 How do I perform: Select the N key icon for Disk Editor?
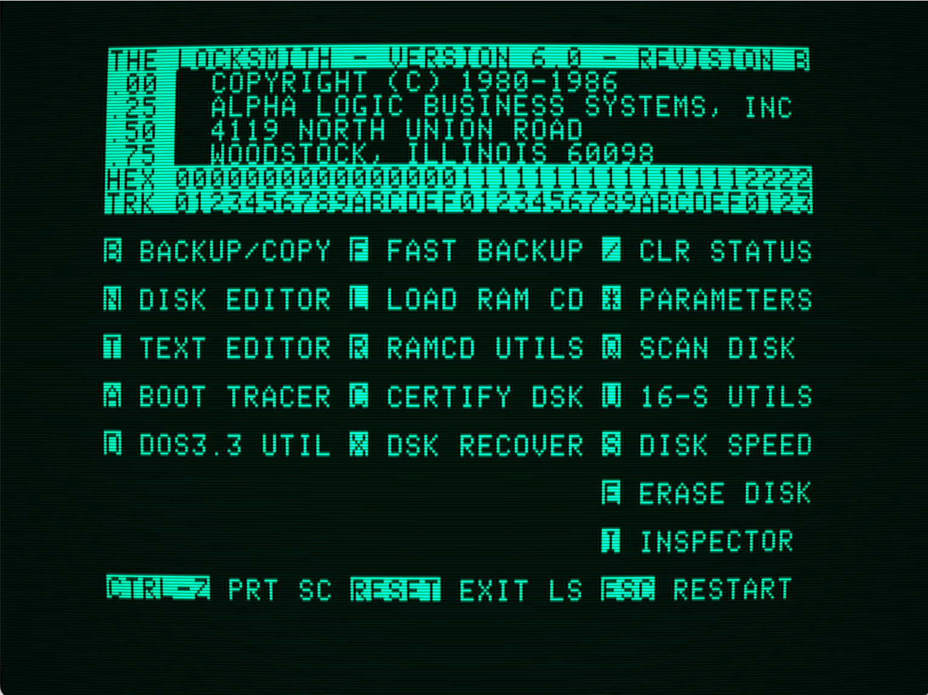pos(113,299)
